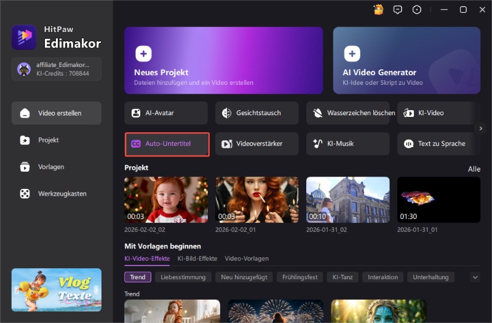Switch to the KI-Bild-Effekte tab
The width and height of the screenshot is (492, 323).
click(x=197, y=258)
